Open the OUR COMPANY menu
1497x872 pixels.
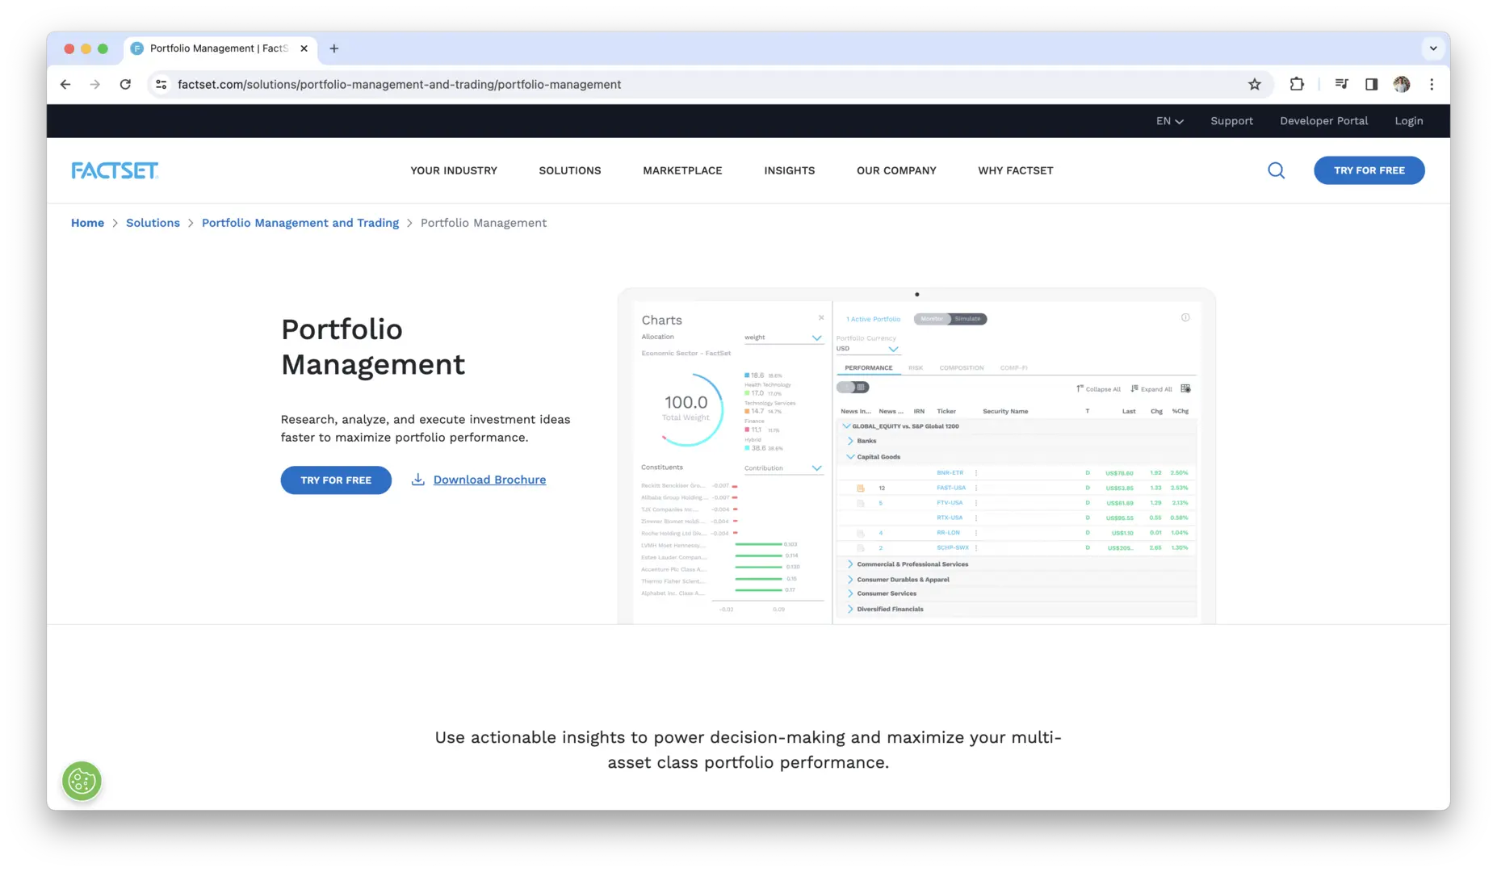click(896, 170)
